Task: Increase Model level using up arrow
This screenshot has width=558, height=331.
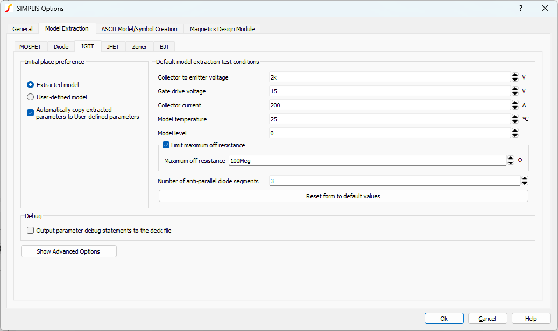Action: click(515, 131)
